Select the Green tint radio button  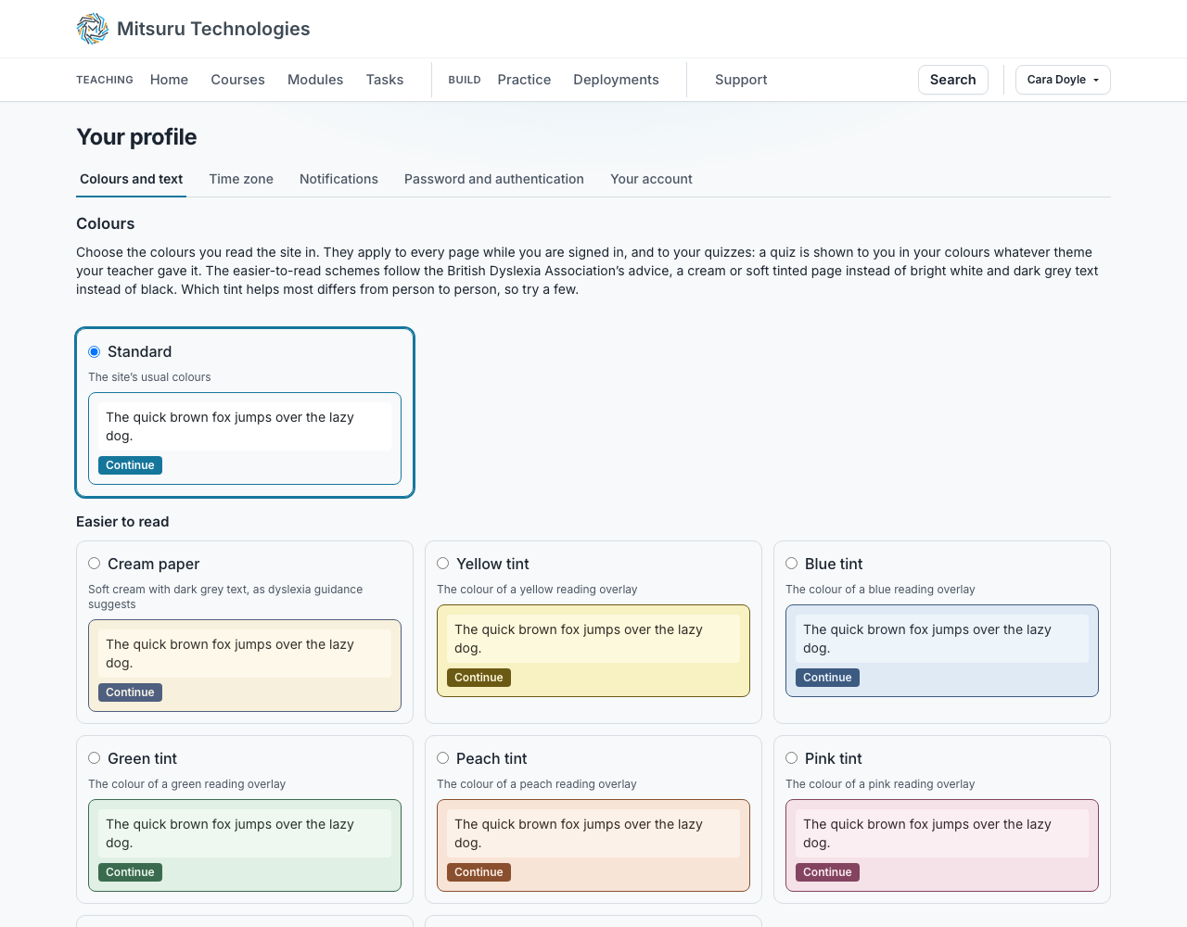coord(94,758)
